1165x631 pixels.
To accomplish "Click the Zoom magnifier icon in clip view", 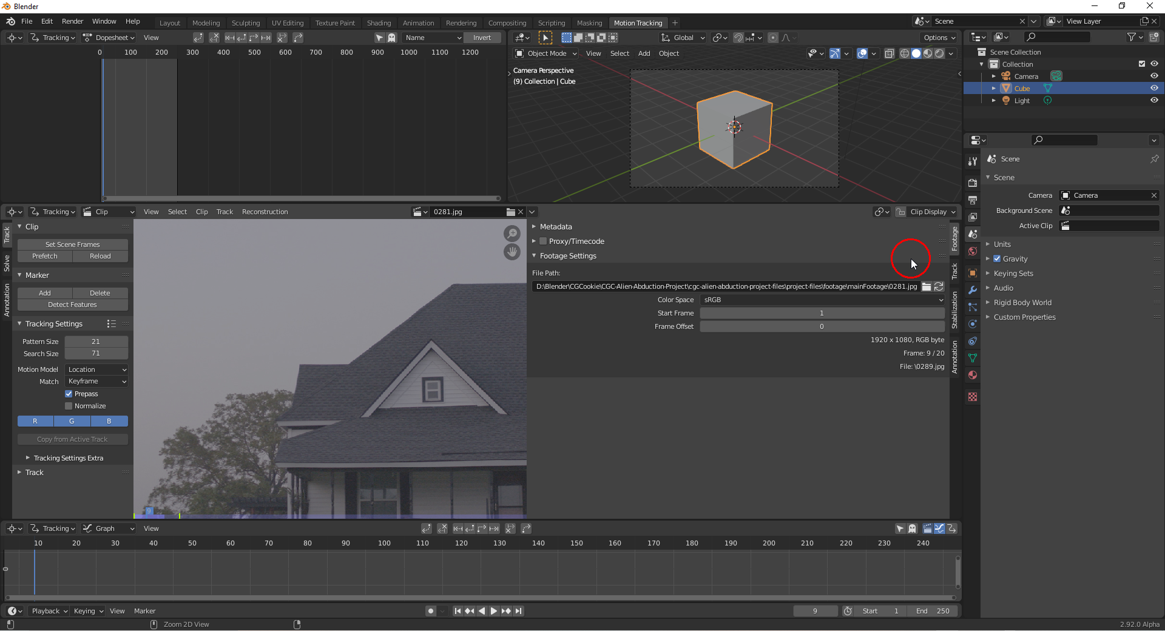I will [513, 234].
